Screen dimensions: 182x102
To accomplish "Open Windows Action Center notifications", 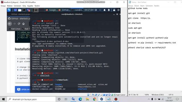I will (x=177, y=99).
